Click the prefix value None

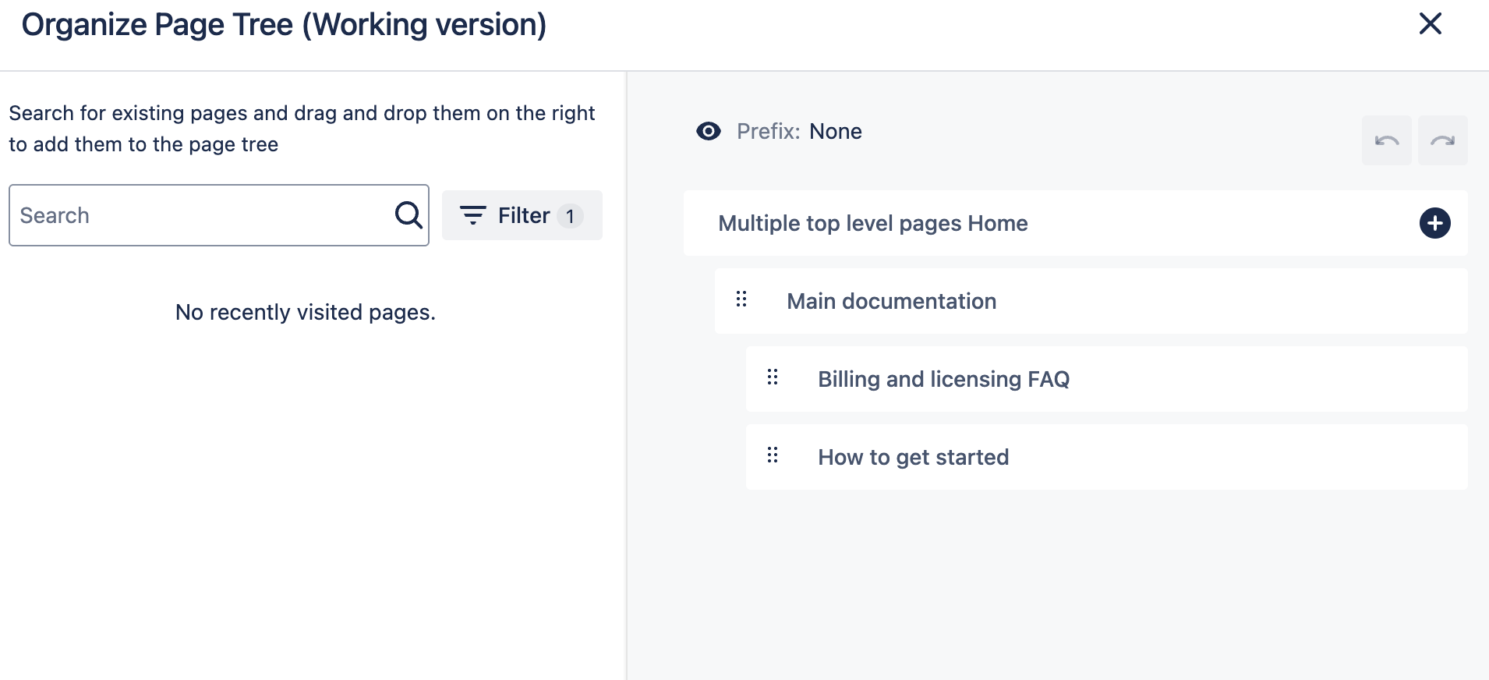tap(835, 131)
